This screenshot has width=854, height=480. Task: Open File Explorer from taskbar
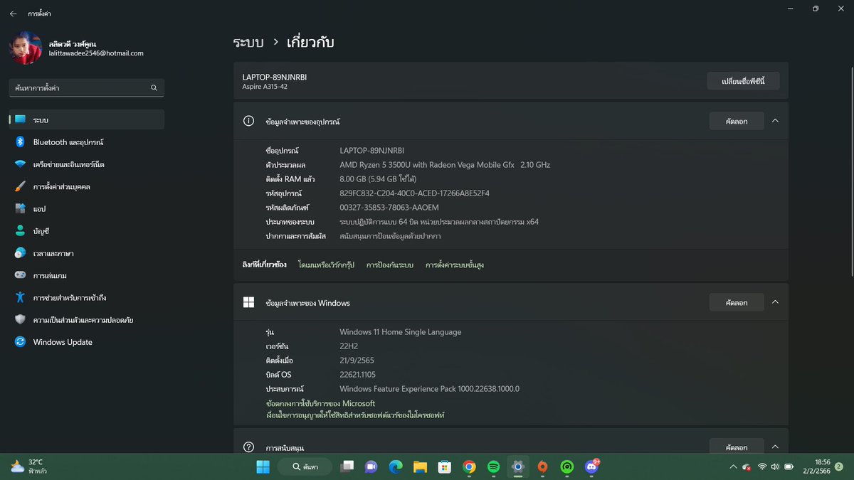pyautogui.click(x=420, y=466)
